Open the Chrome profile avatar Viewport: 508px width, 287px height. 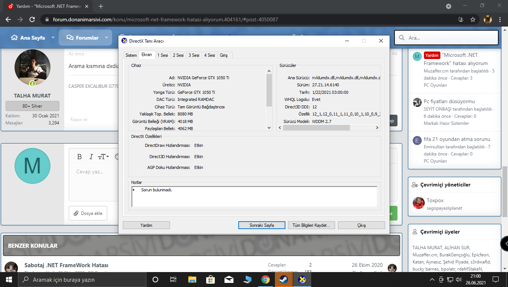pos(488,19)
